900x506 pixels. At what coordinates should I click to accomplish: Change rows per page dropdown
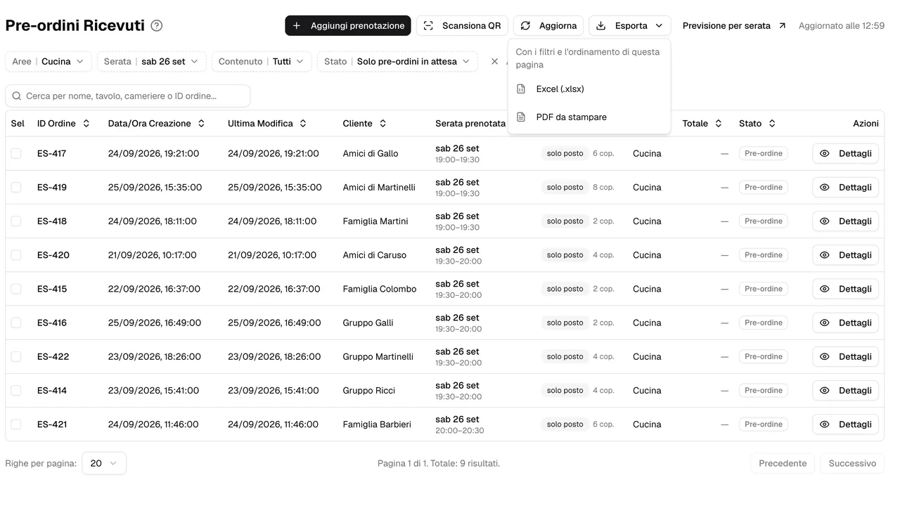[104, 463]
